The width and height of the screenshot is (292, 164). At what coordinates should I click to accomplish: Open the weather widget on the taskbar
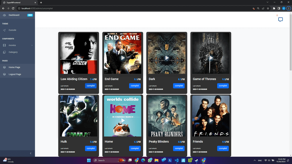tap(8, 160)
